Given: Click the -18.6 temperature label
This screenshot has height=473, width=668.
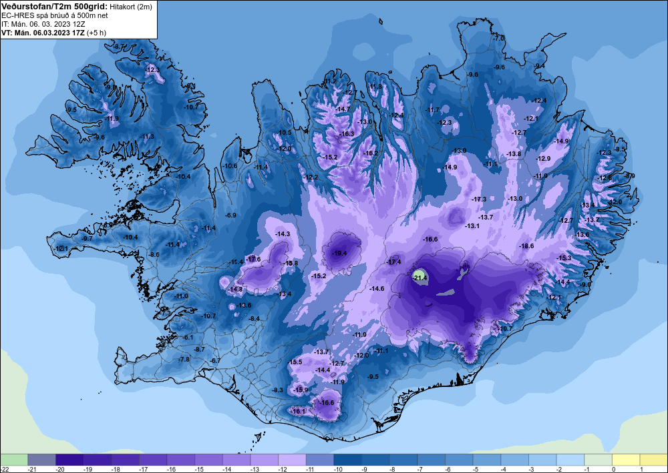Looking at the screenshot, I should (x=526, y=246).
